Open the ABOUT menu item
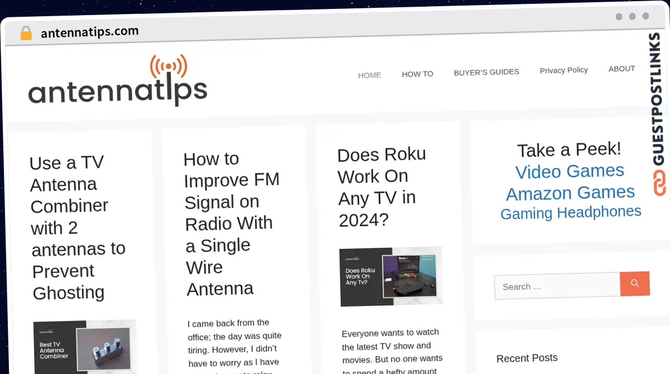 (x=621, y=69)
